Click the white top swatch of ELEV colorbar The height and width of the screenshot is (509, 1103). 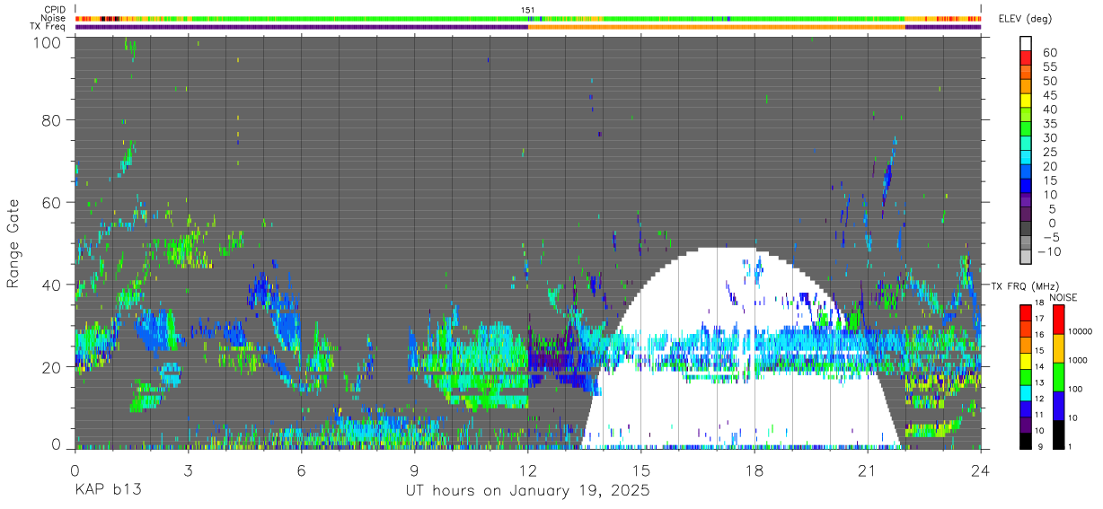pos(1025,43)
